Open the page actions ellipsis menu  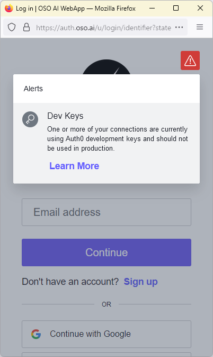pos(179,28)
